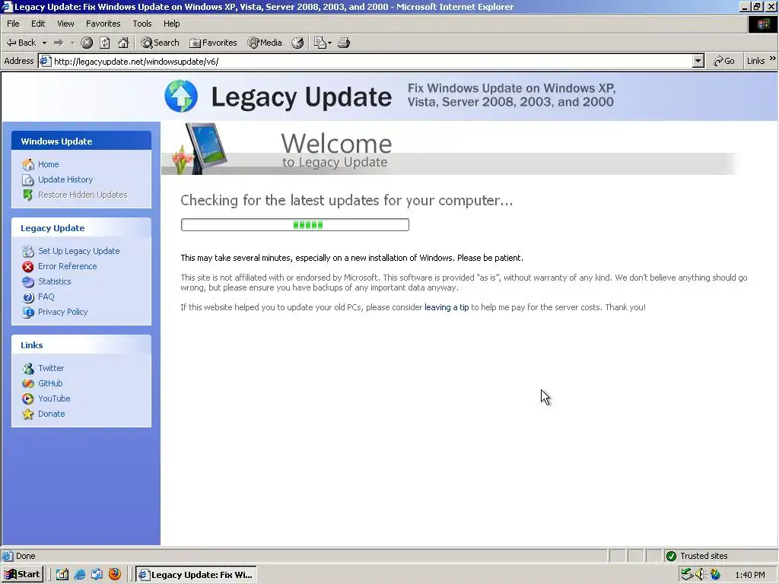
Task: Click the page icon in address bar
Action: point(45,61)
